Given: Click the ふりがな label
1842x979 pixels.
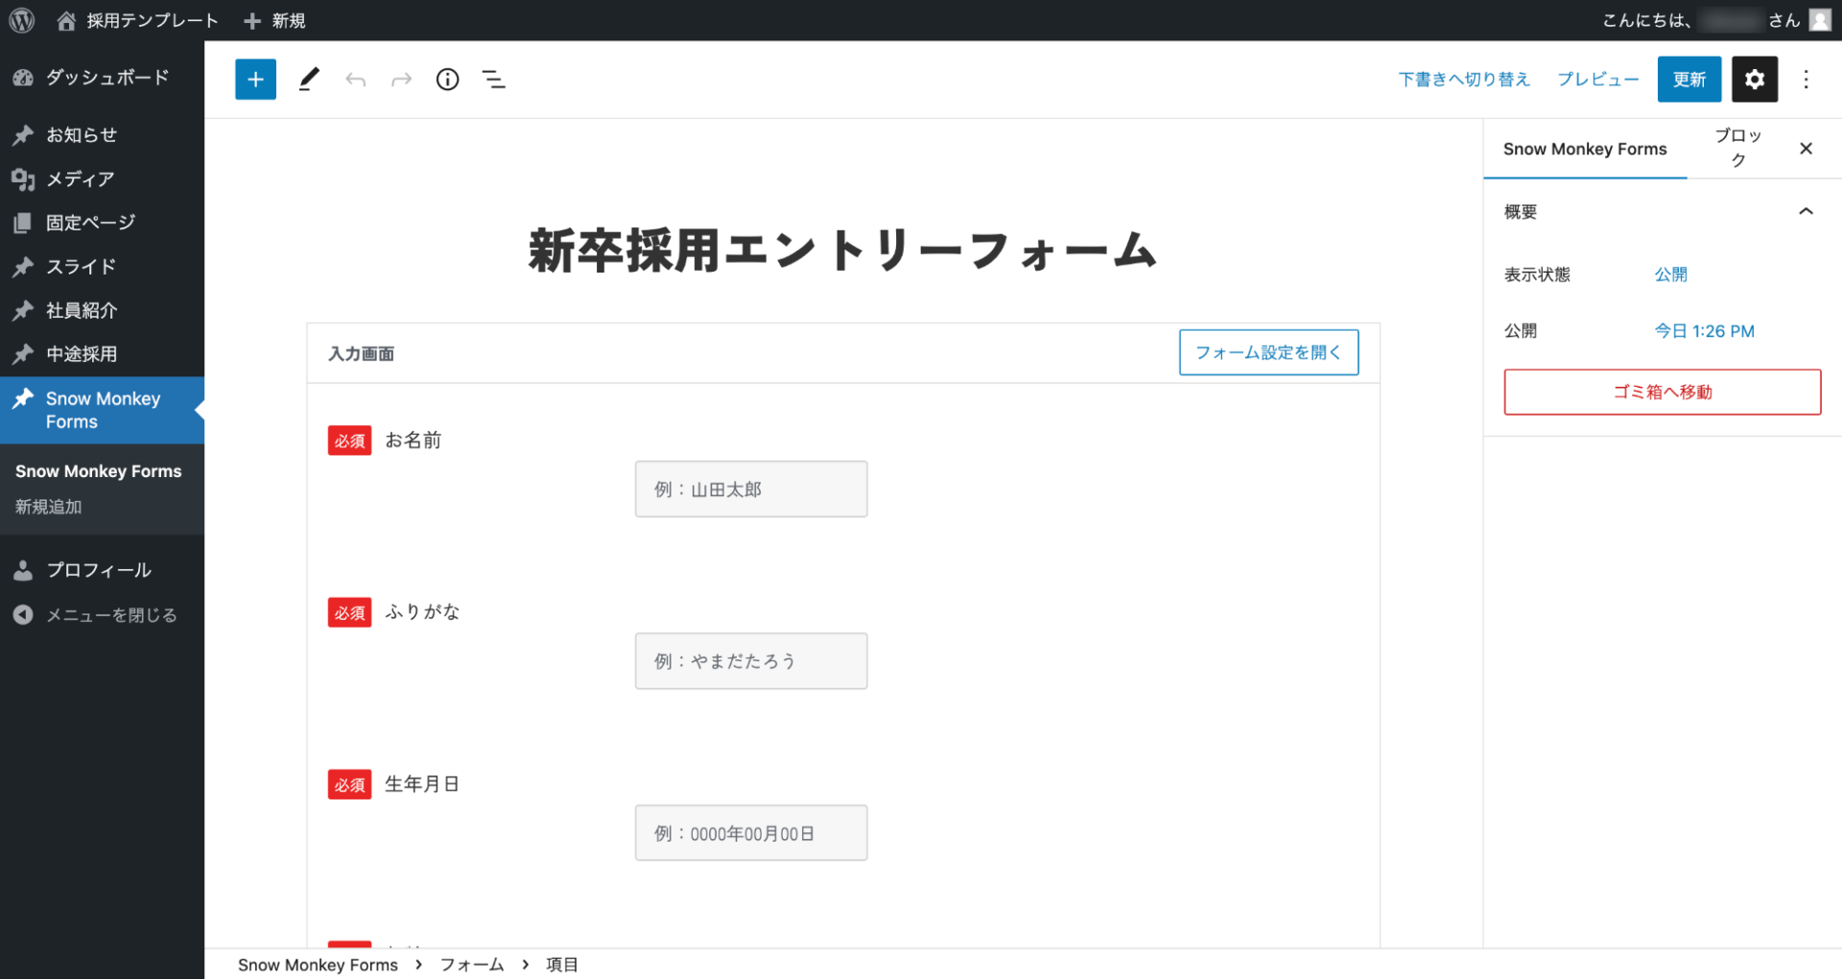Looking at the screenshot, I should (x=422, y=612).
